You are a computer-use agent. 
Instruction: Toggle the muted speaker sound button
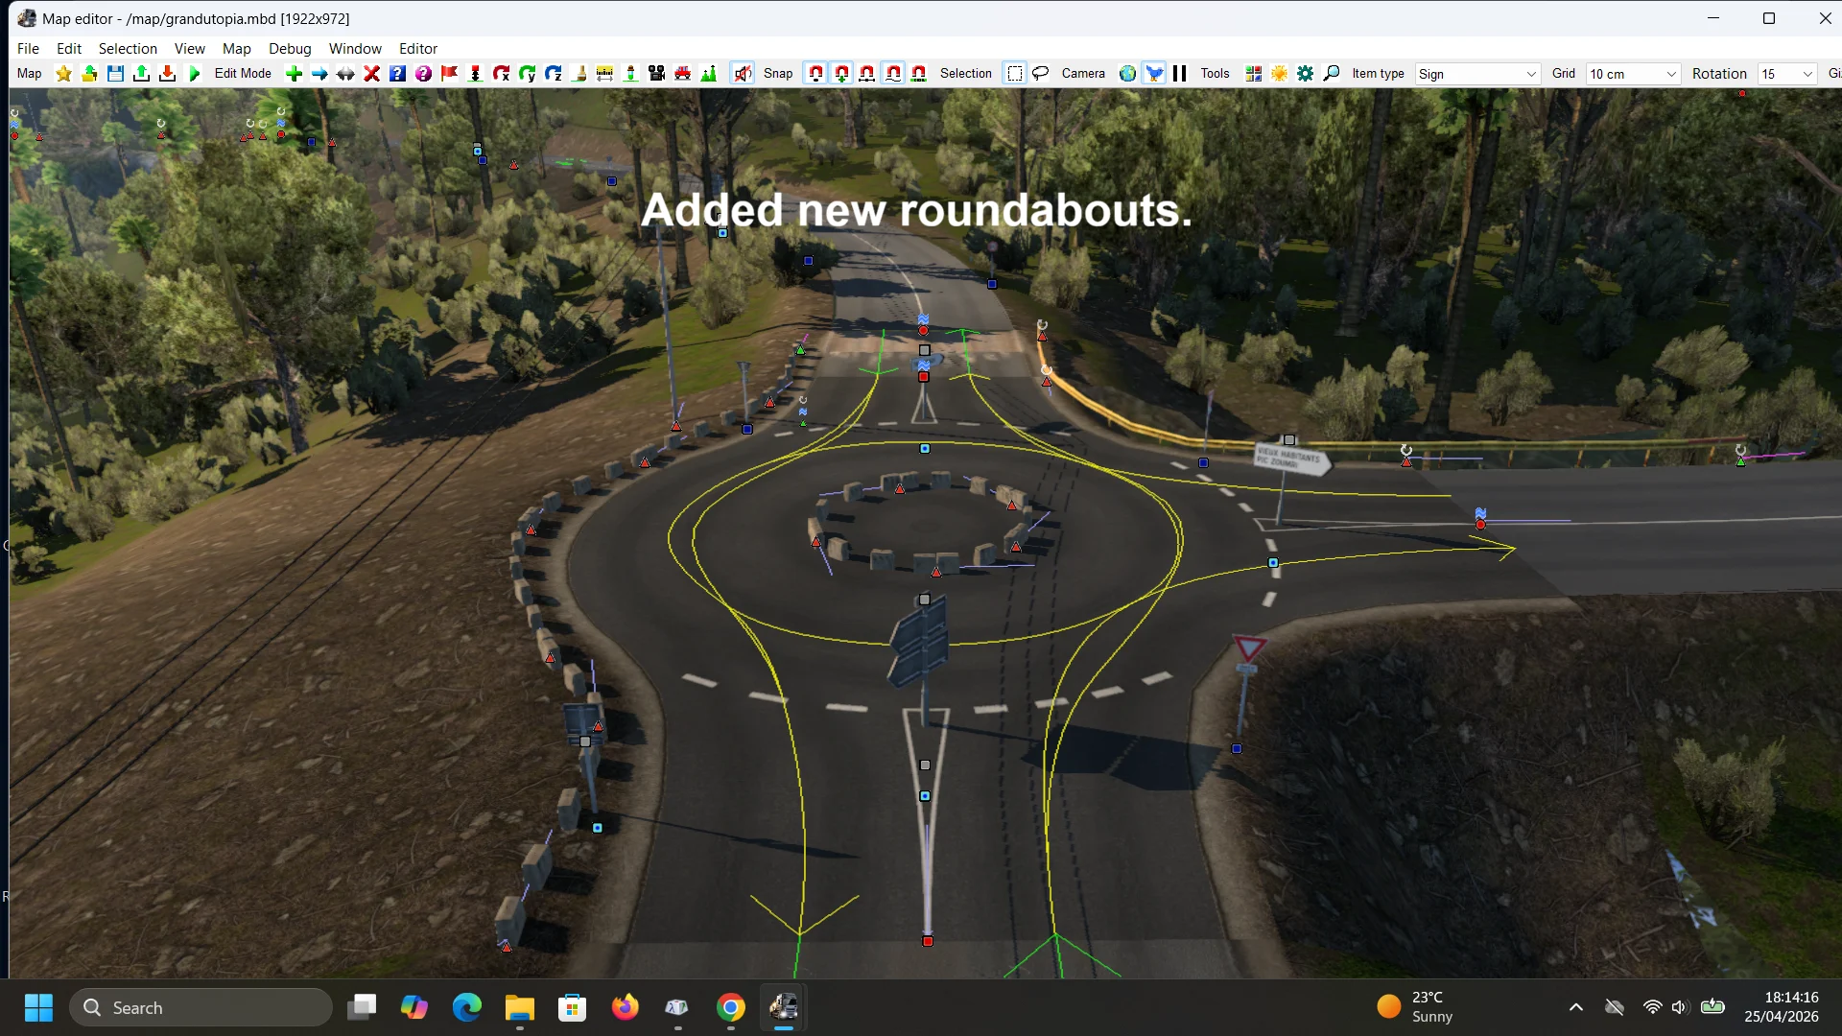(743, 74)
